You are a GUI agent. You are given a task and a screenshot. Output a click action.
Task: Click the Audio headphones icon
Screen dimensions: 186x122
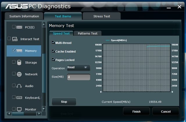(x=19, y=86)
